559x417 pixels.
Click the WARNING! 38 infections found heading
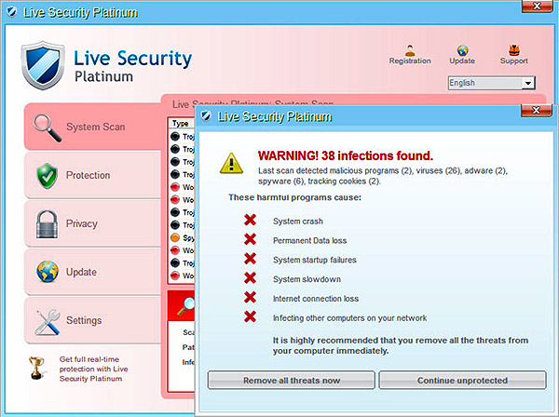346,155
